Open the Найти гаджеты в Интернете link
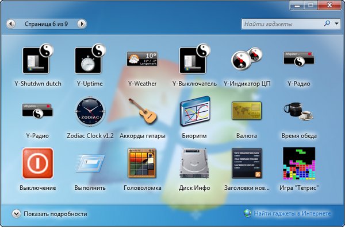Image resolution: width=345 pixels, height=227 pixels. [292, 213]
